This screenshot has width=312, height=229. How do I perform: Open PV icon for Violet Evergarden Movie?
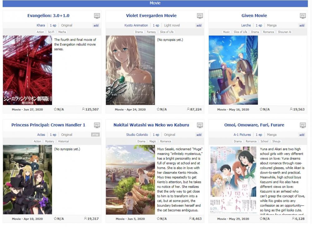(x=200, y=16)
